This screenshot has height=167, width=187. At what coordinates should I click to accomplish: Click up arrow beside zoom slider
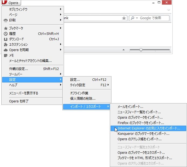pyautogui.click(x=124, y=50)
